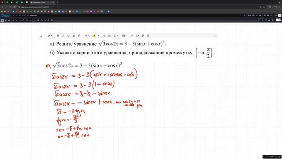Insert a formula with the square root icon
The height and width of the screenshot is (159, 282).
(132, 36)
